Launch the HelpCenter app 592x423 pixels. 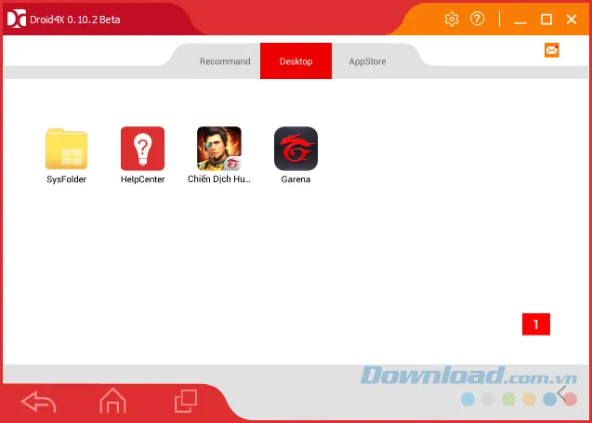point(142,149)
